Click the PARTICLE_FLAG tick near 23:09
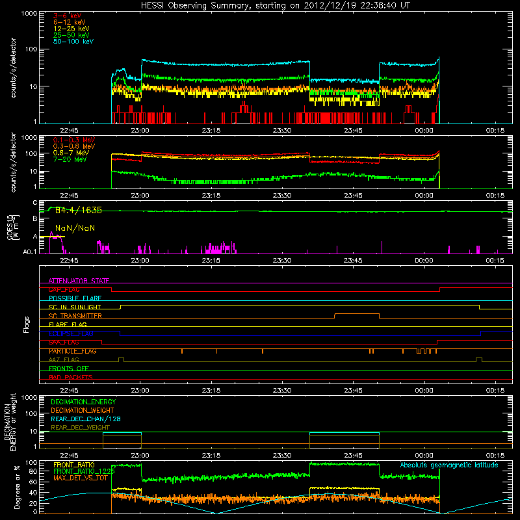 click(x=182, y=351)
